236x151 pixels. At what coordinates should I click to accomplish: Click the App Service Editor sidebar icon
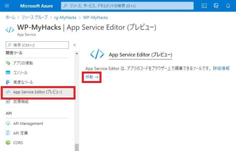[x=8, y=92]
